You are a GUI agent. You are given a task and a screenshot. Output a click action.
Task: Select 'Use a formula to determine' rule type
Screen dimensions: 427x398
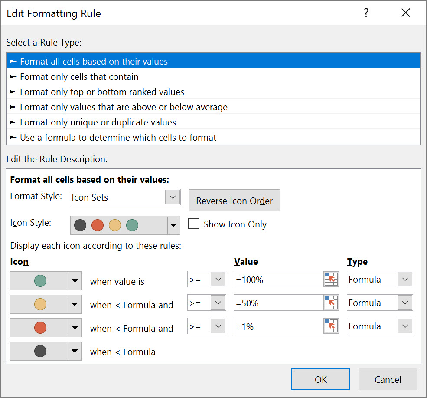tap(118, 138)
